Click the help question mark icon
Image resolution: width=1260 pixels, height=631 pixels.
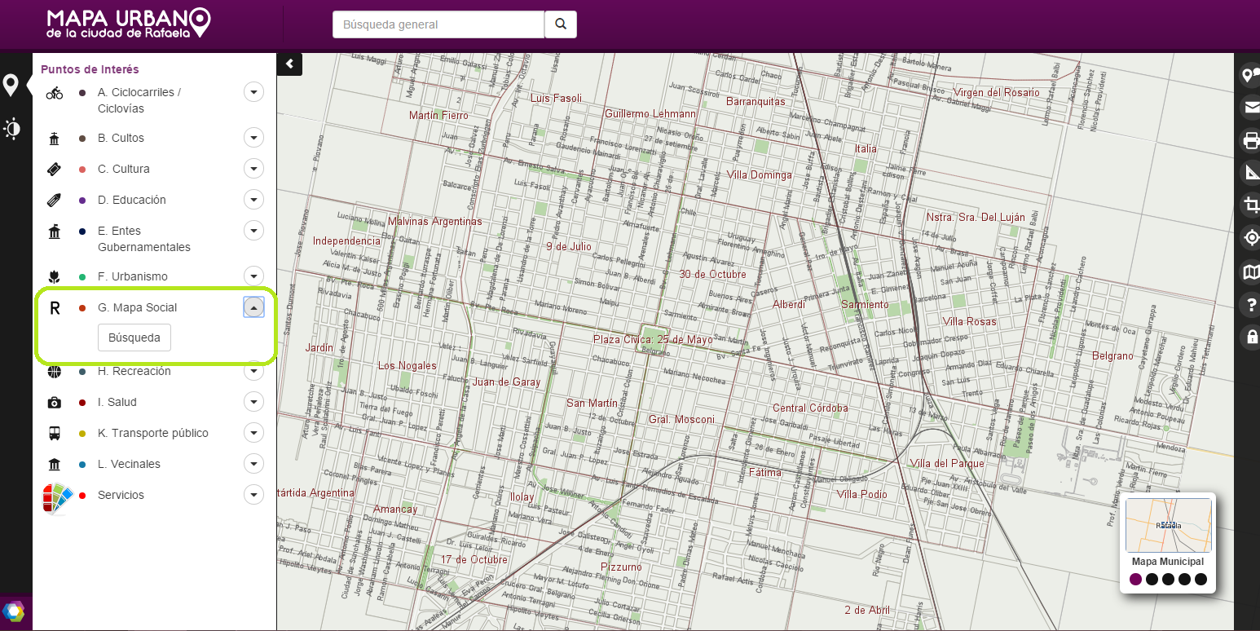[1251, 304]
